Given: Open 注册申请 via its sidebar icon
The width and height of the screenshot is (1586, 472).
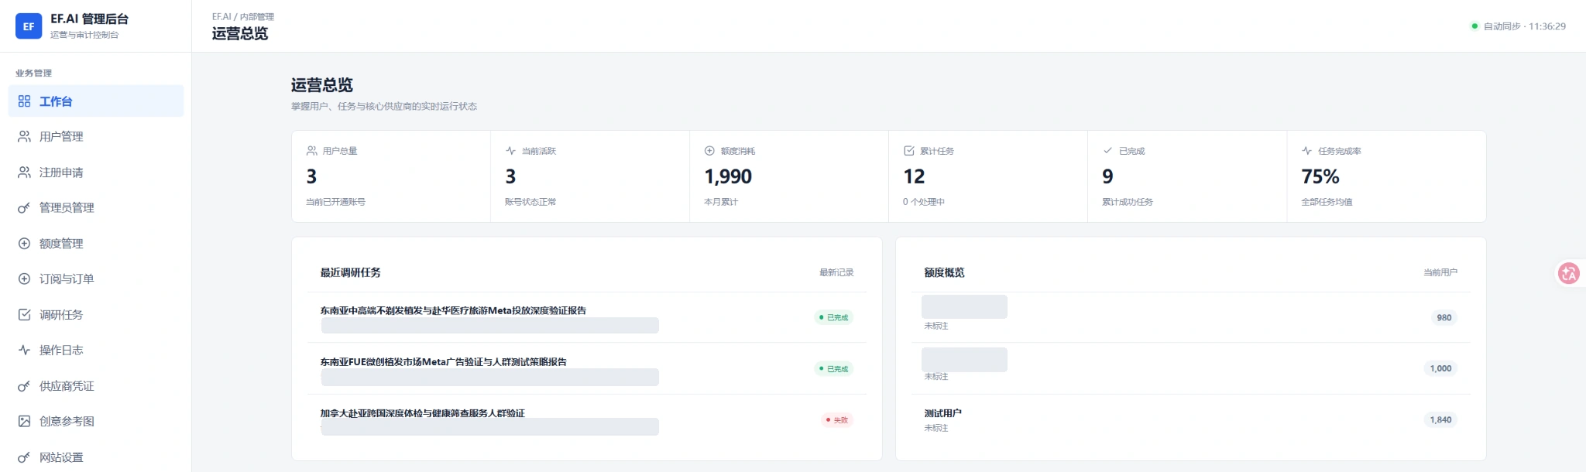Looking at the screenshot, I should [x=24, y=173].
